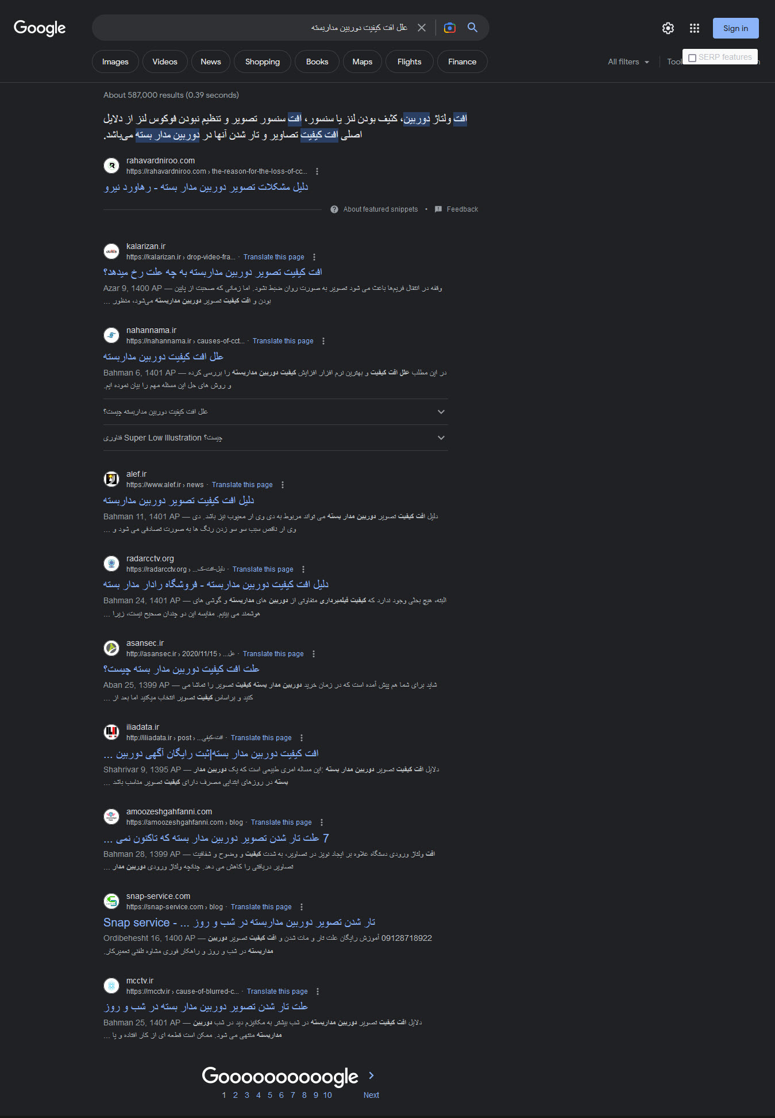Open the All filters dropdown
This screenshot has width=775, height=1118.
(x=629, y=62)
